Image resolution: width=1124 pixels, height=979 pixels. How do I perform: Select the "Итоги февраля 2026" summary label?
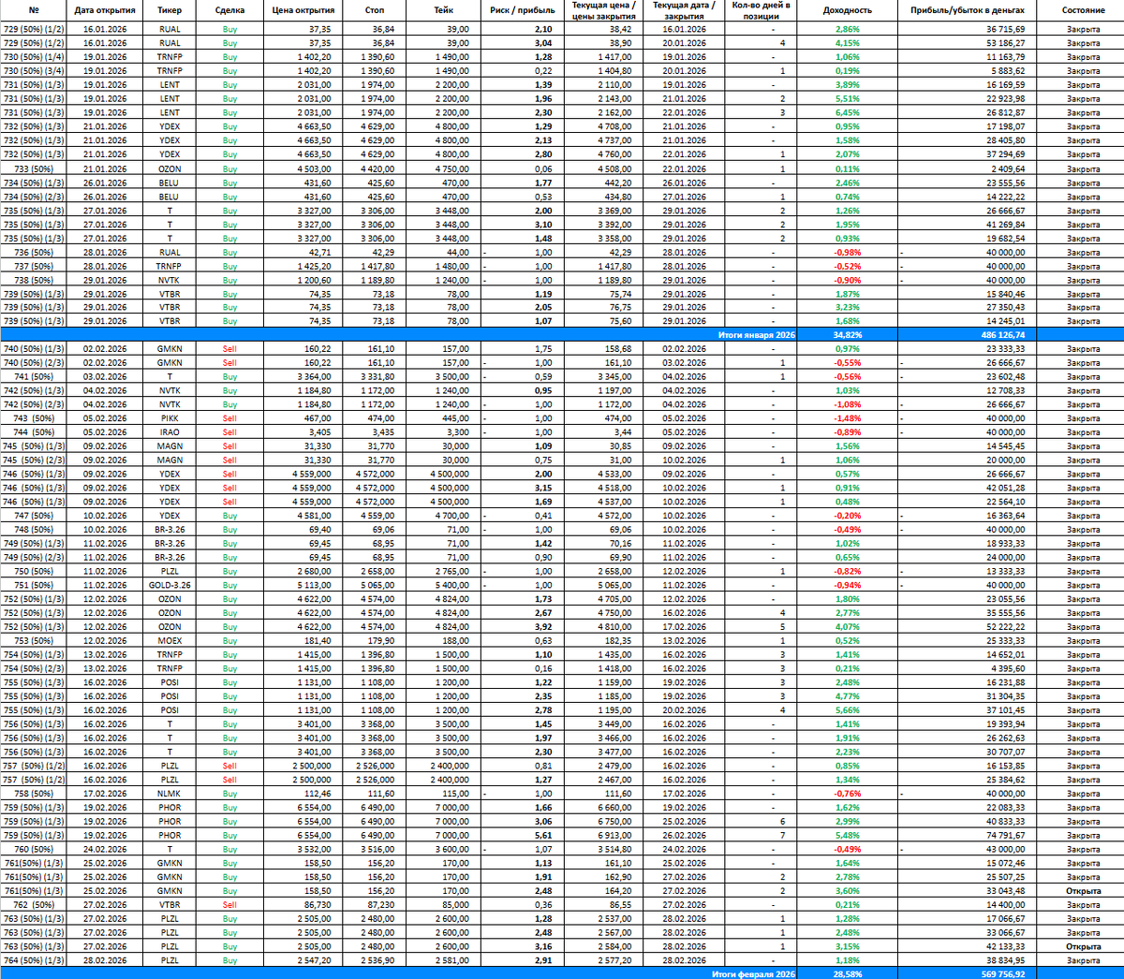(753, 974)
